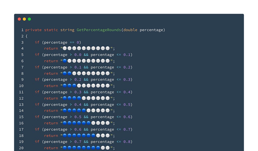The image size is (258, 151).
Task: Select the percentage parameter on line 1
Action: point(152,30)
